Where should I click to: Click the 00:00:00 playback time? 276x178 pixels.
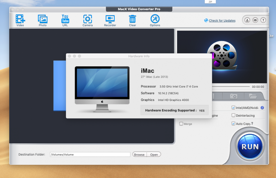click(x=258, y=87)
